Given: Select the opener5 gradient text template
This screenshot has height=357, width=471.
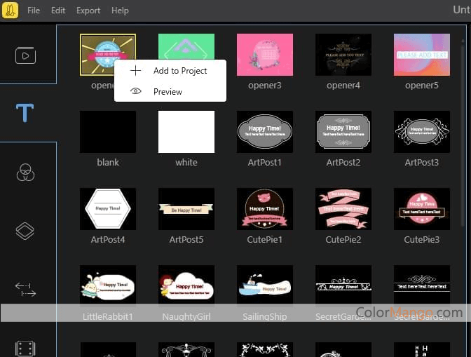Looking at the screenshot, I should [422, 55].
